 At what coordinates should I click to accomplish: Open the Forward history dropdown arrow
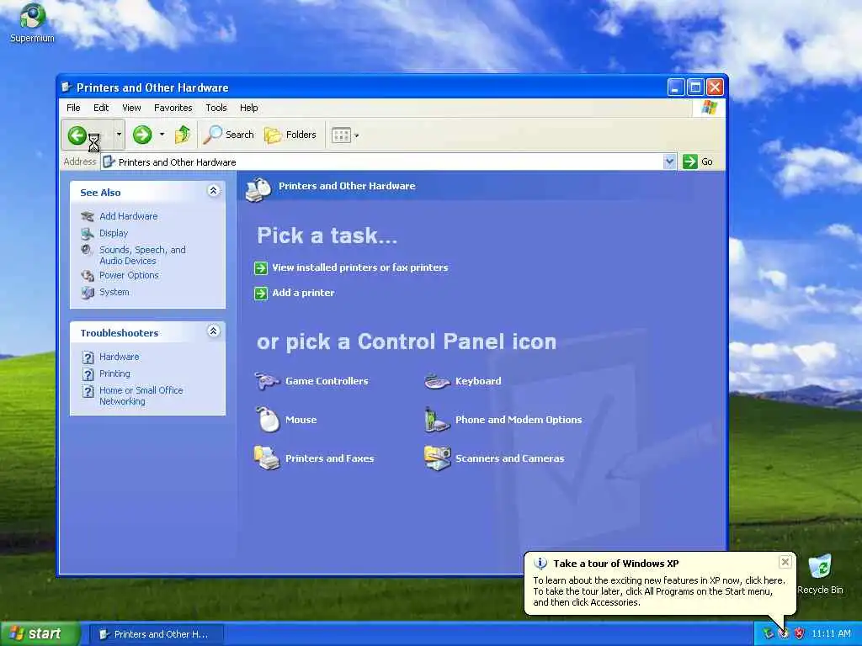point(162,134)
